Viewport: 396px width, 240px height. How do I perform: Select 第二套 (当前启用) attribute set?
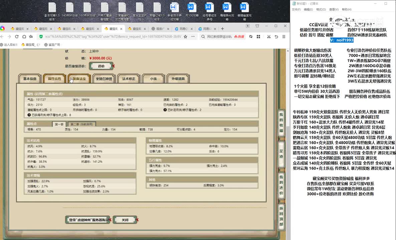[x=81, y=124]
